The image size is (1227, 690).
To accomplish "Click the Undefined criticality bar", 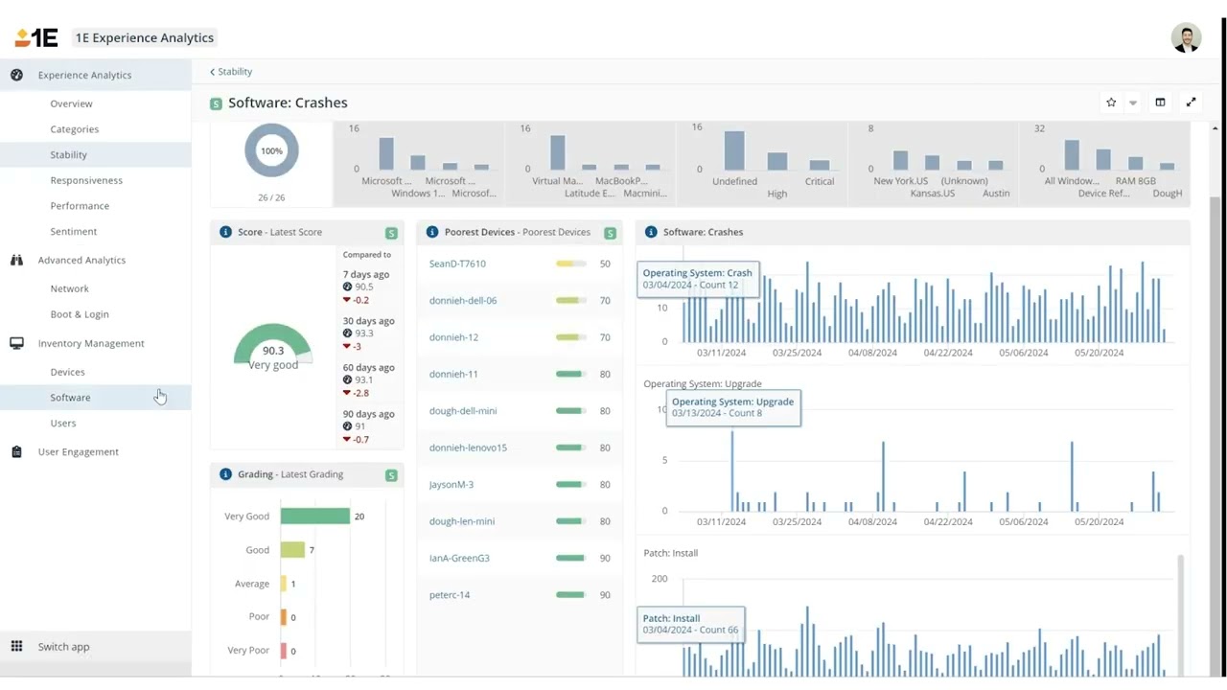I will pos(734,150).
